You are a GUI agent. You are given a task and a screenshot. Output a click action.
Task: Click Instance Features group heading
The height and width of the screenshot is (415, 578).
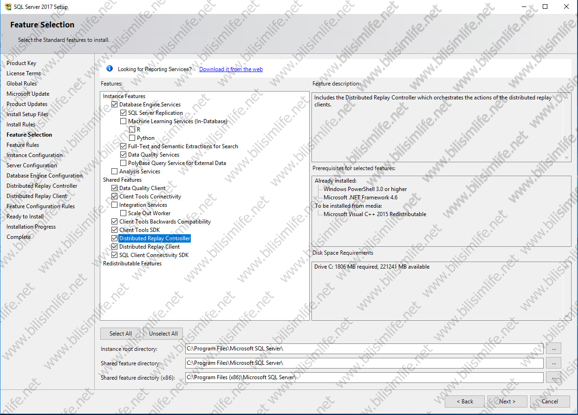tap(124, 96)
